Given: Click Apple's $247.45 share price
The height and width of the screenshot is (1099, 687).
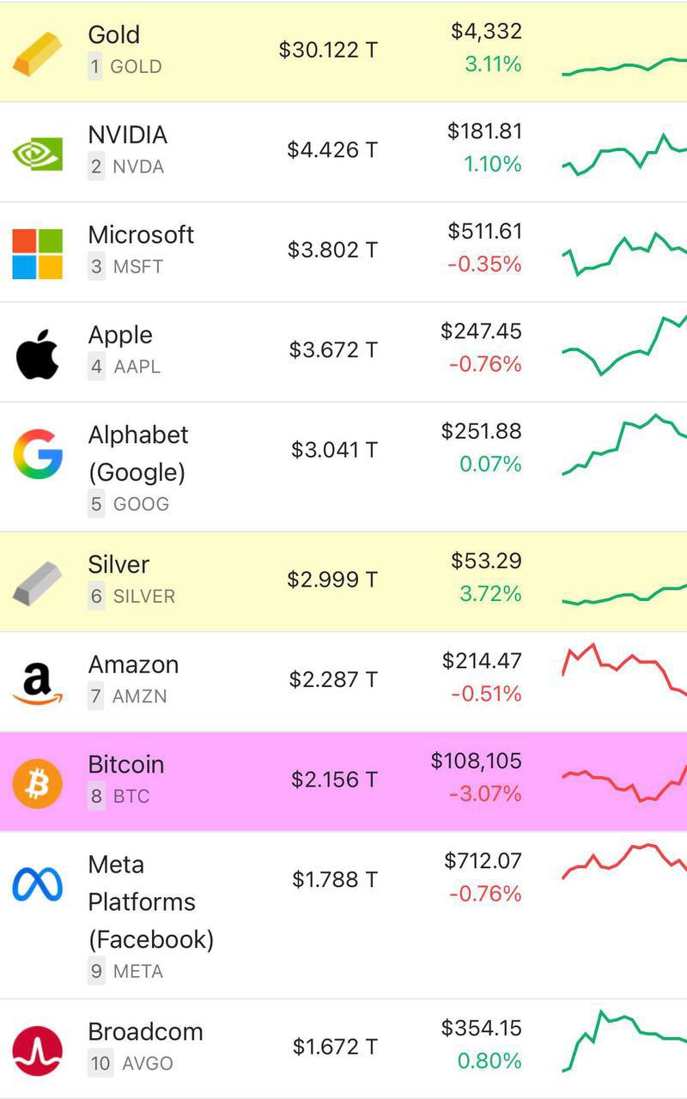Looking at the screenshot, I should pyautogui.click(x=481, y=331).
